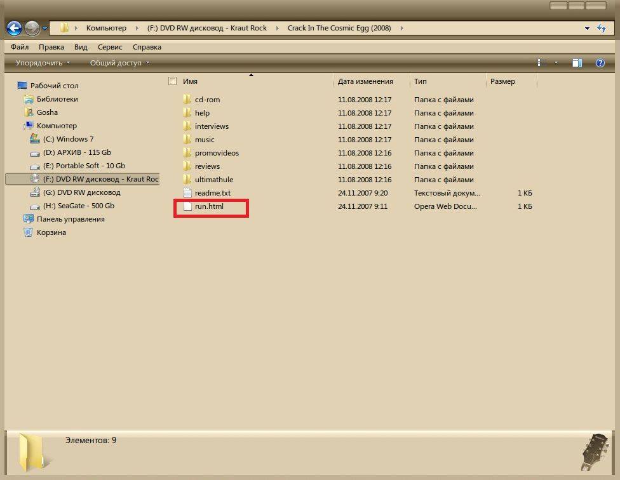Click the Forward navigation arrow button
Image resolution: width=620 pixels, height=480 pixels.
point(32,28)
